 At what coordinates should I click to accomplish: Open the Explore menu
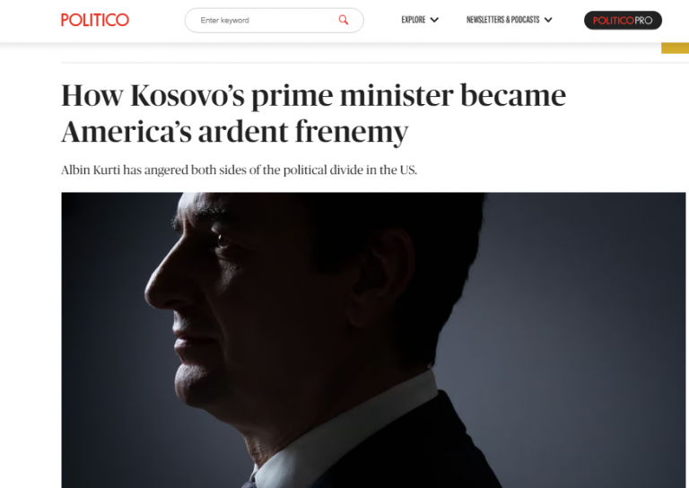click(x=413, y=20)
